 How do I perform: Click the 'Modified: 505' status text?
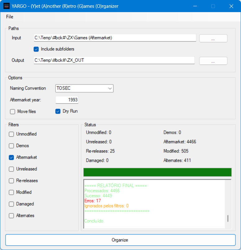point(176,151)
